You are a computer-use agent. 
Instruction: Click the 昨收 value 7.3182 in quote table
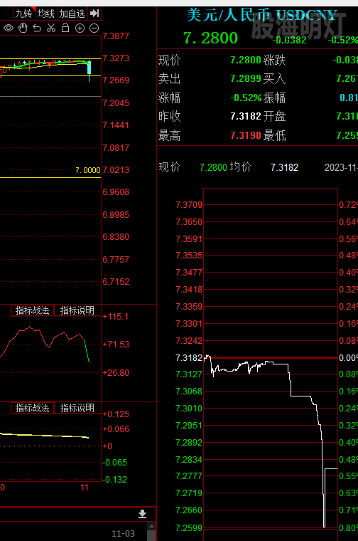tap(246, 116)
